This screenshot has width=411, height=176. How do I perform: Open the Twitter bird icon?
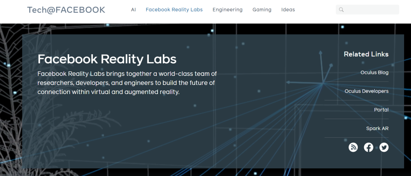point(384,147)
